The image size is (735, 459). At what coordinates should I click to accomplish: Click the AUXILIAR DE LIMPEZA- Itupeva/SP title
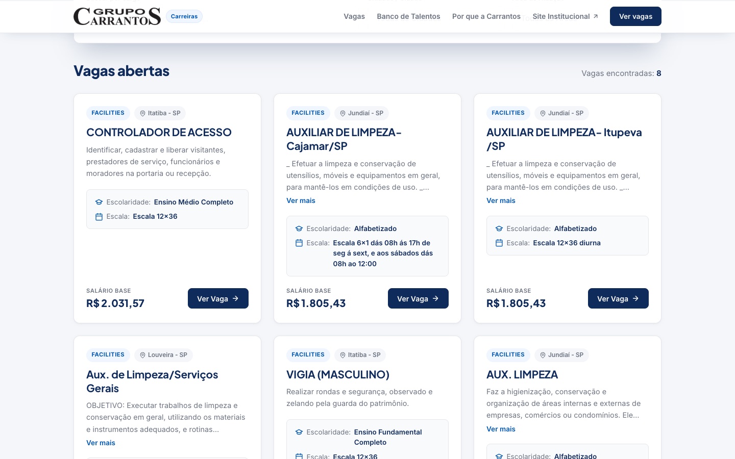[x=564, y=139]
